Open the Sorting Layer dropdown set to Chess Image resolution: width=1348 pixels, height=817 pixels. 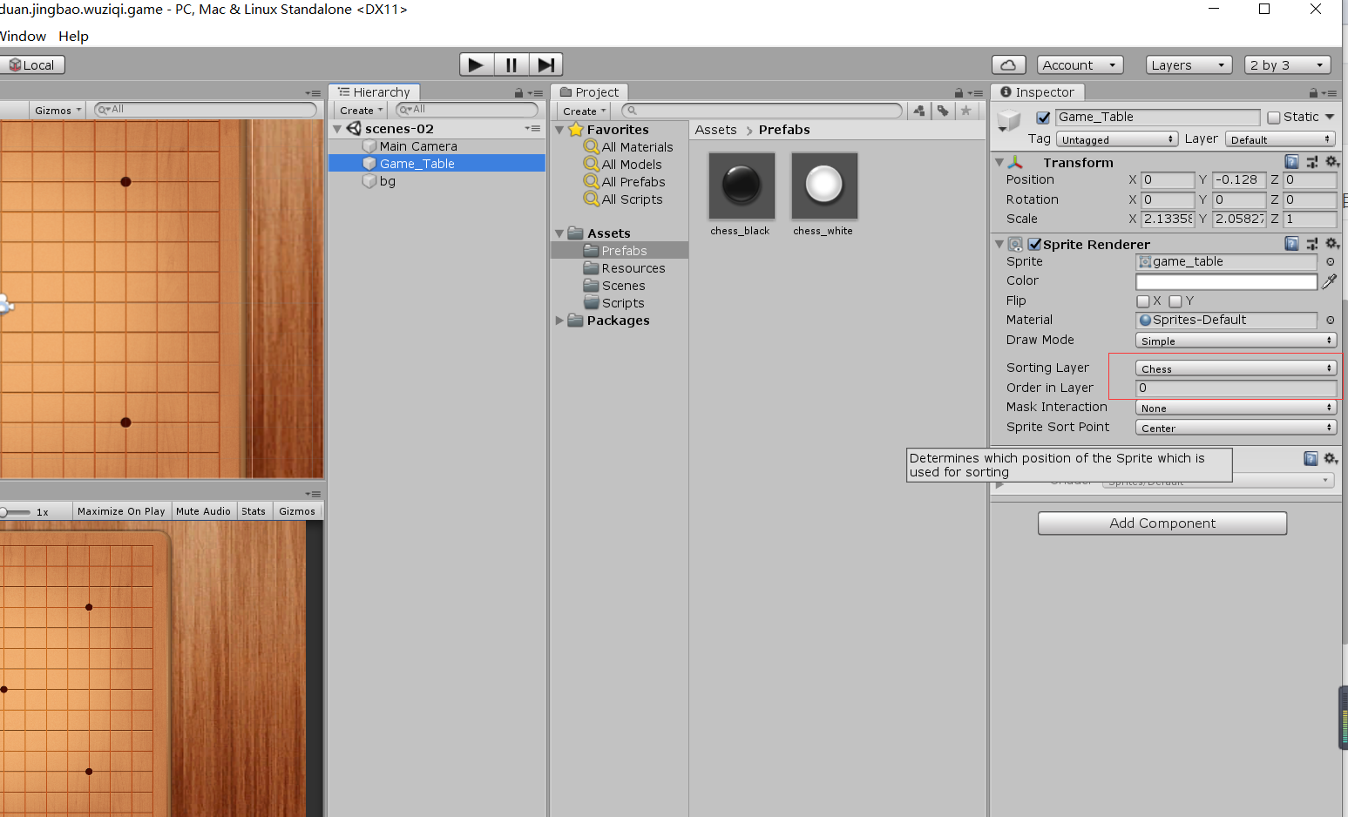coord(1235,368)
